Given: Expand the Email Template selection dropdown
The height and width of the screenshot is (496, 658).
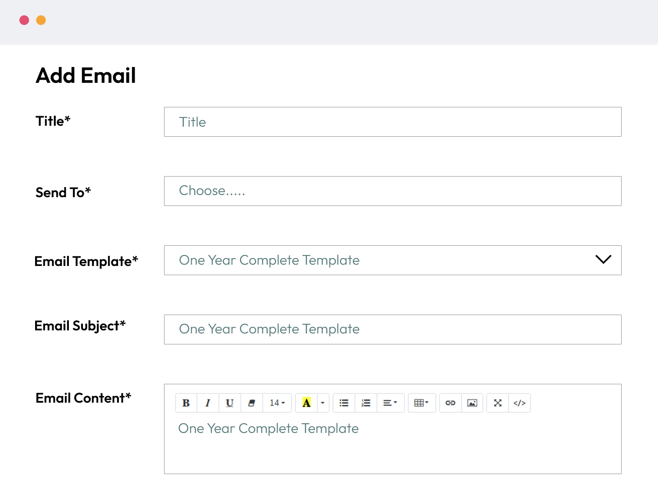Looking at the screenshot, I should point(603,260).
